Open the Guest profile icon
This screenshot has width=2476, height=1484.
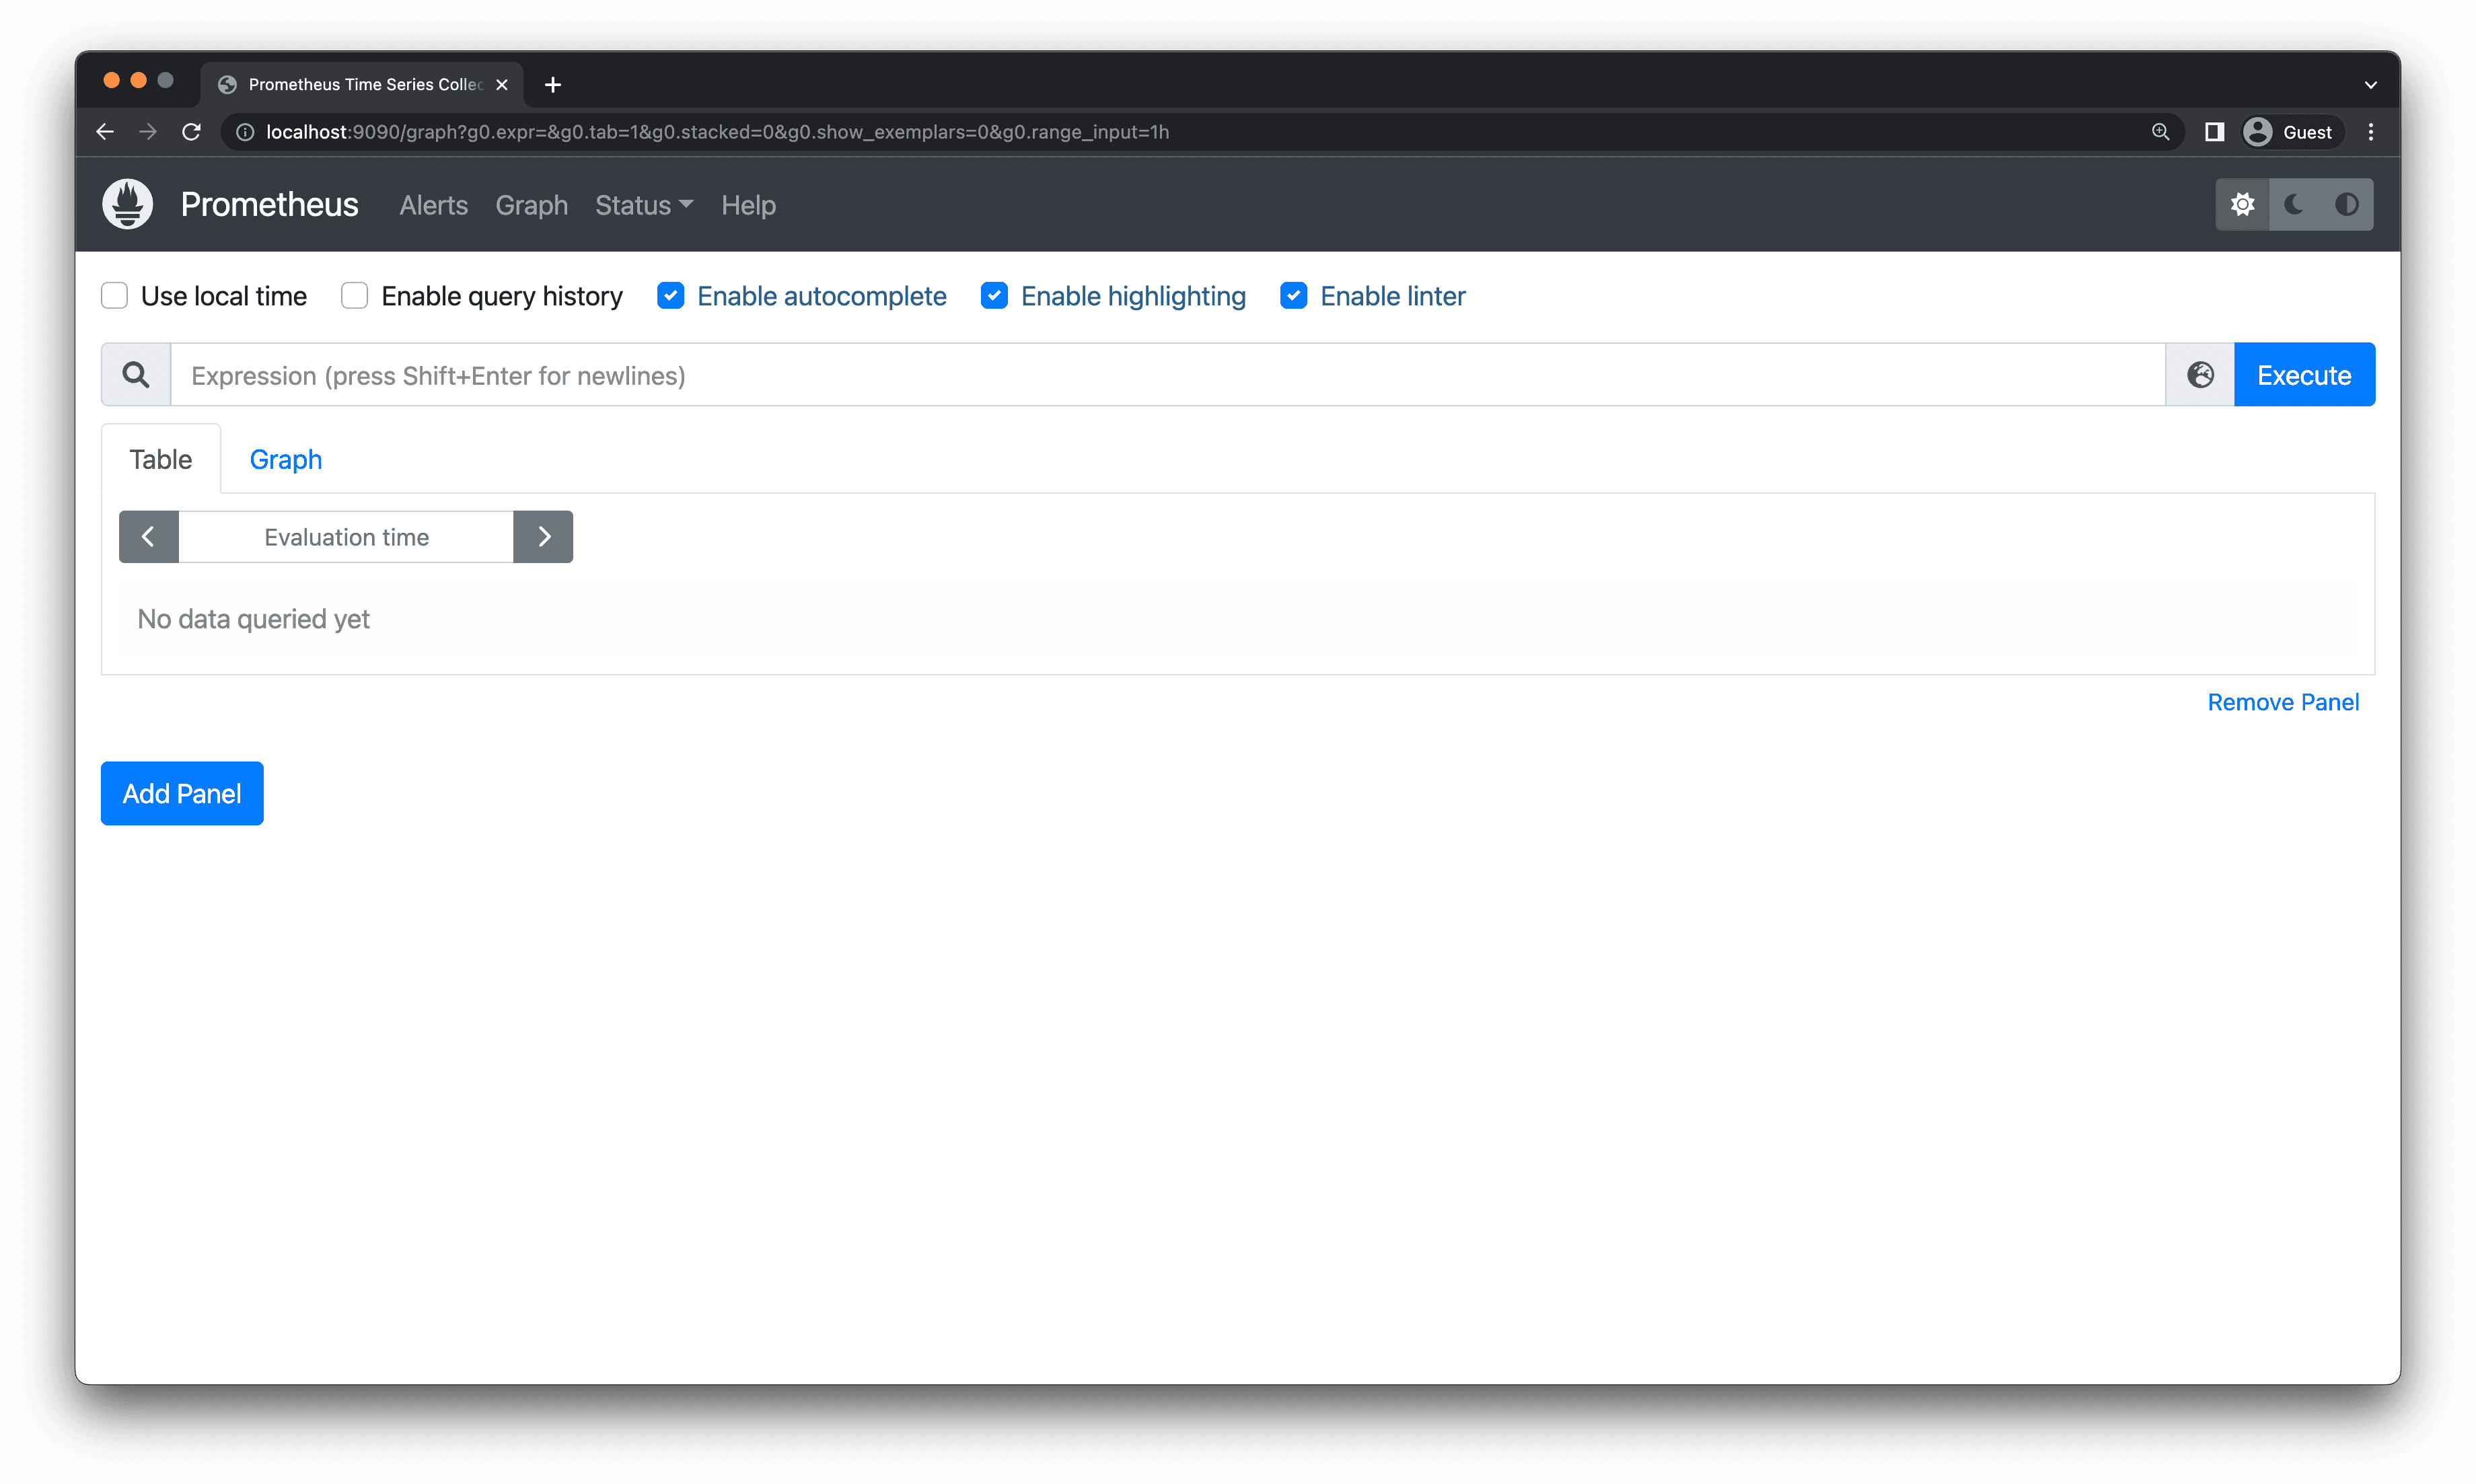2257,131
